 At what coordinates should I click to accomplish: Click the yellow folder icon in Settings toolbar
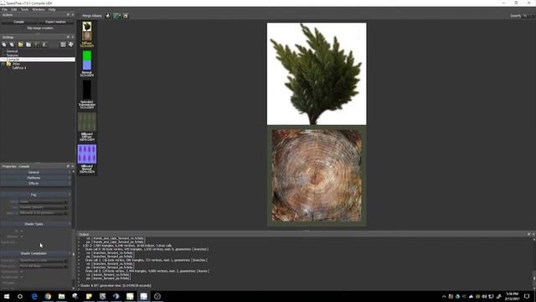click(x=20, y=44)
